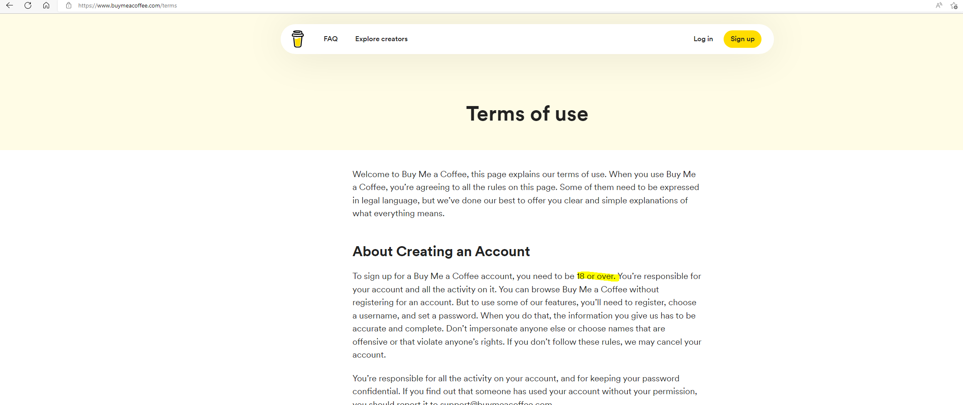This screenshot has height=405, width=963.
Task: Click the text "registering for an account."
Action: (x=403, y=302)
